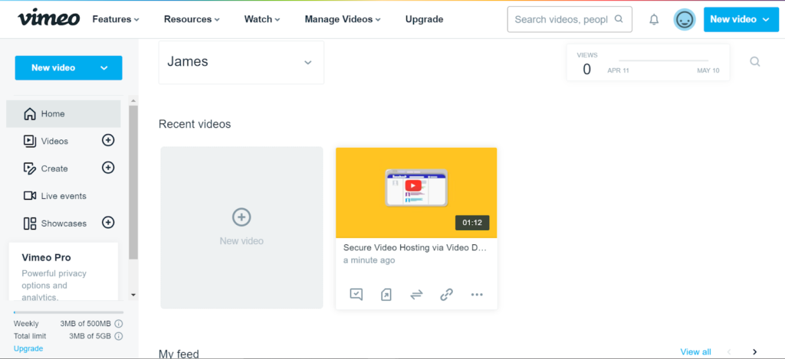
Task: Click the Home icon in the sidebar
Action: 30,113
